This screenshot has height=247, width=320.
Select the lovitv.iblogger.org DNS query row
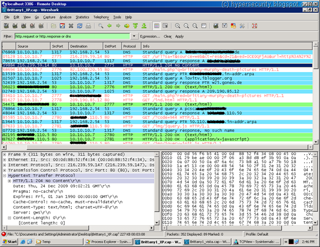157,78
